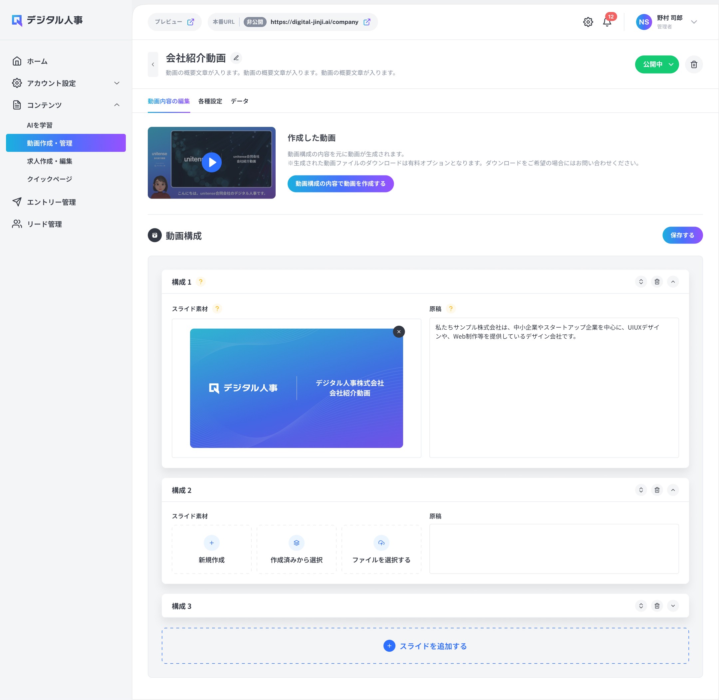Open the production URL external link icon
This screenshot has height=700, width=719.
(367, 22)
